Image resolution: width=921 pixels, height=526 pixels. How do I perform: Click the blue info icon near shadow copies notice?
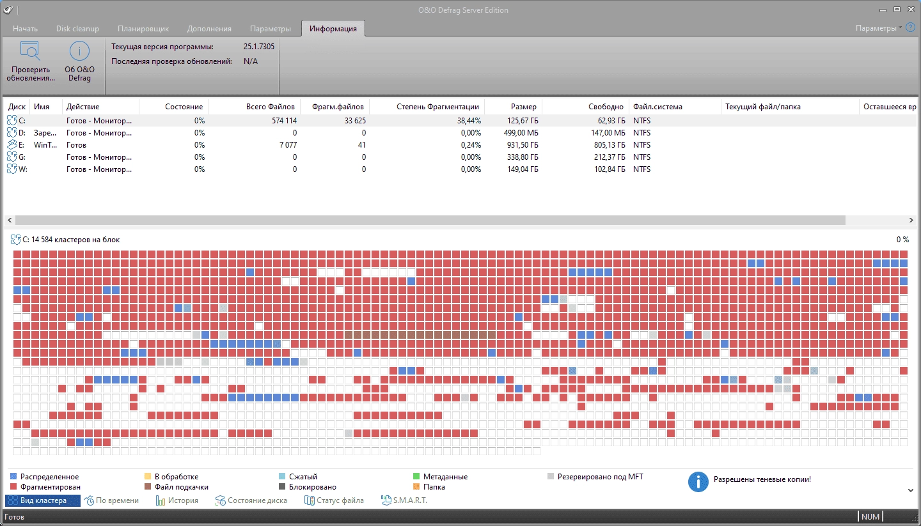click(698, 482)
